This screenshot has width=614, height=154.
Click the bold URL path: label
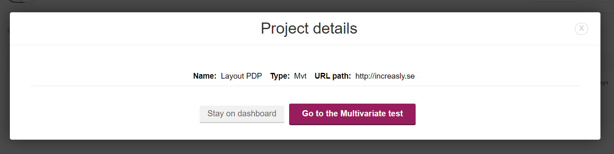[333, 76]
